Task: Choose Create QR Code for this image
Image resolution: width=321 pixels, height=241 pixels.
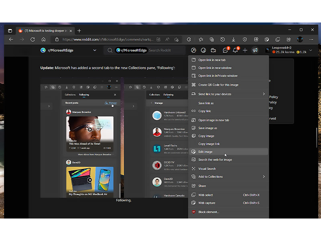Action: pos(228,85)
